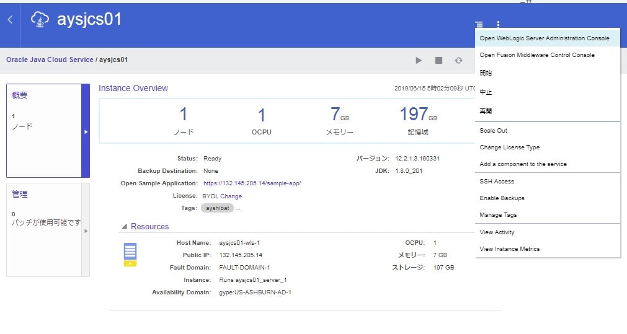Click the version 12.2.1.3.190331 value
Image resolution: width=627 pixels, height=334 pixels.
click(x=417, y=159)
